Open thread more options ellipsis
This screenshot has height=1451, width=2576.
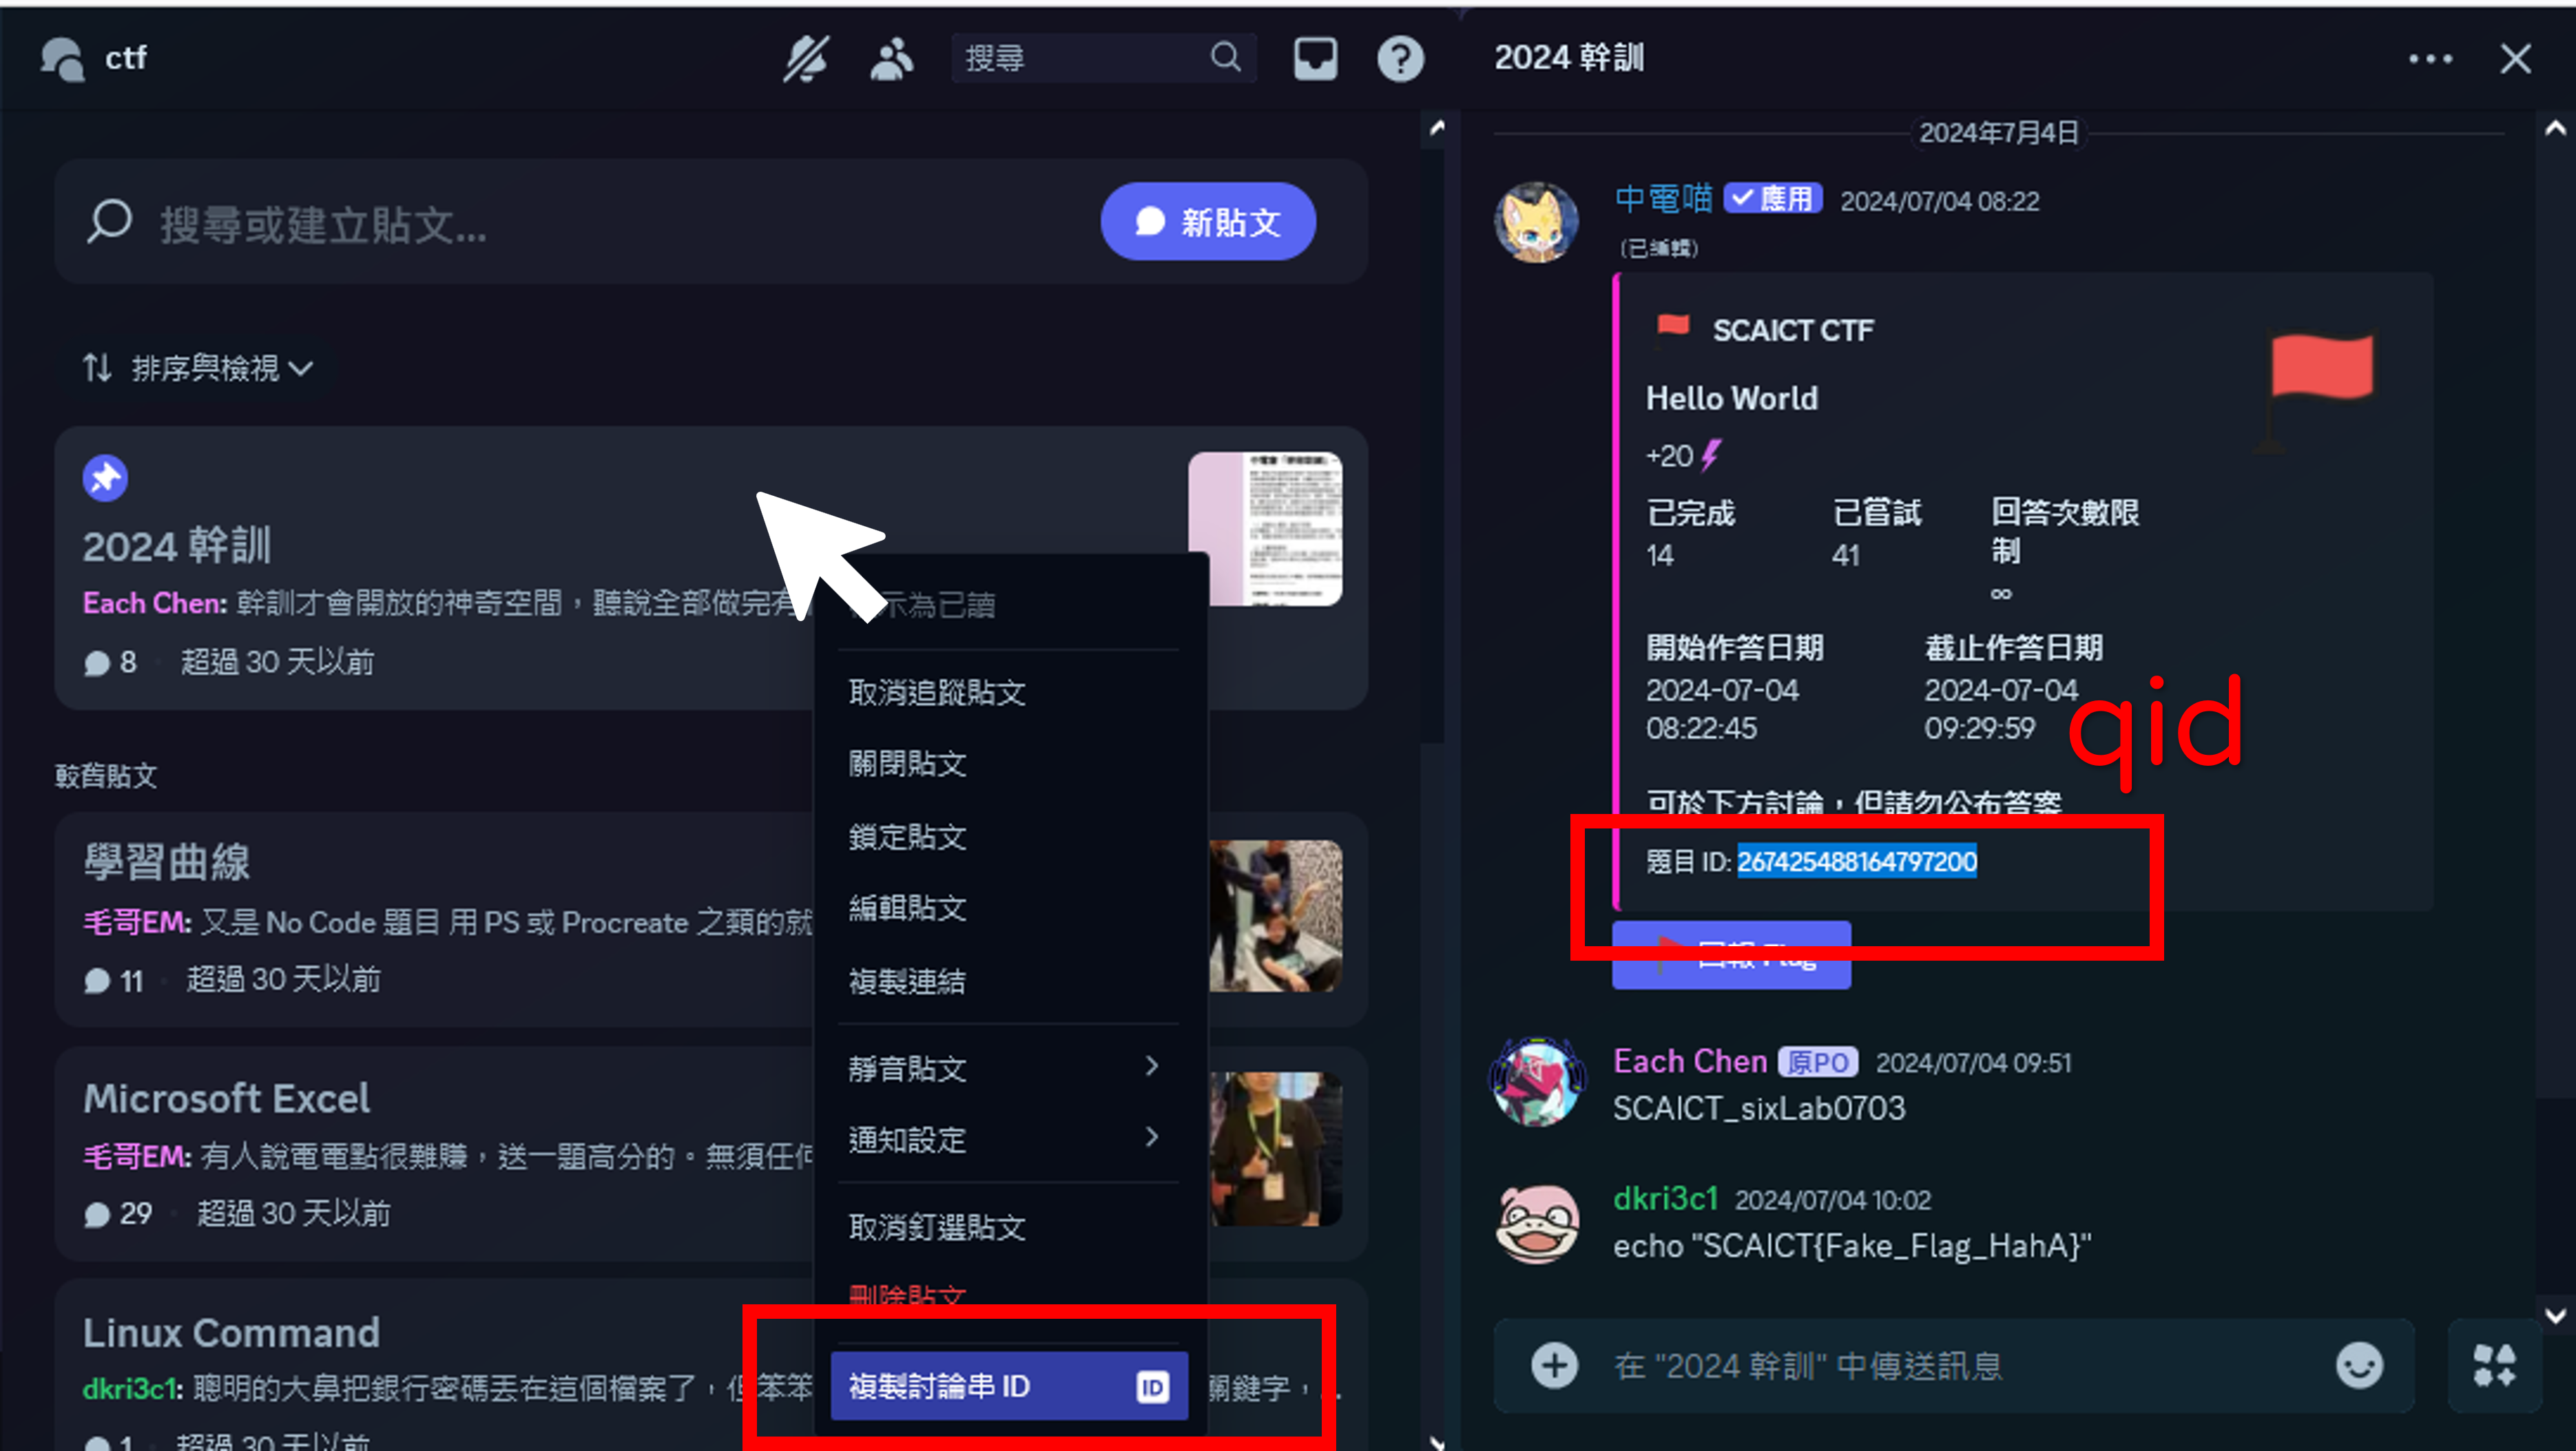(2429, 58)
